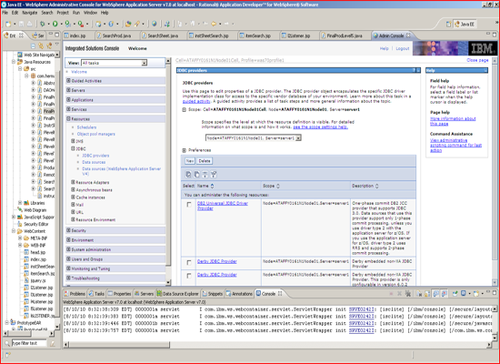The height and width of the screenshot is (364, 500).
Task: Open the Navigate menu
Action: (30, 13)
